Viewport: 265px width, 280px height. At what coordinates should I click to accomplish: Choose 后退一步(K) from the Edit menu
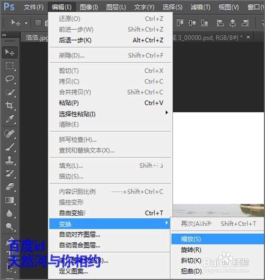pyautogui.click(x=110, y=40)
